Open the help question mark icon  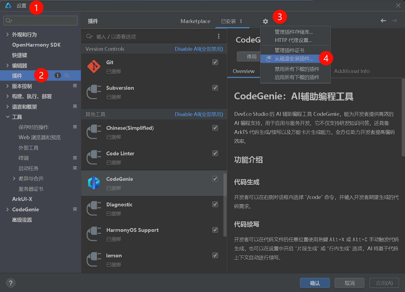11,283
